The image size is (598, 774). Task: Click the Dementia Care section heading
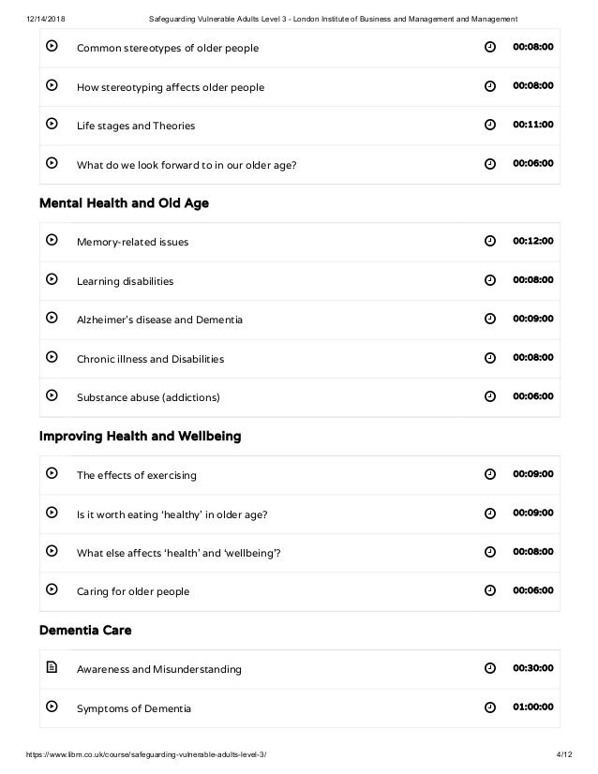point(85,631)
